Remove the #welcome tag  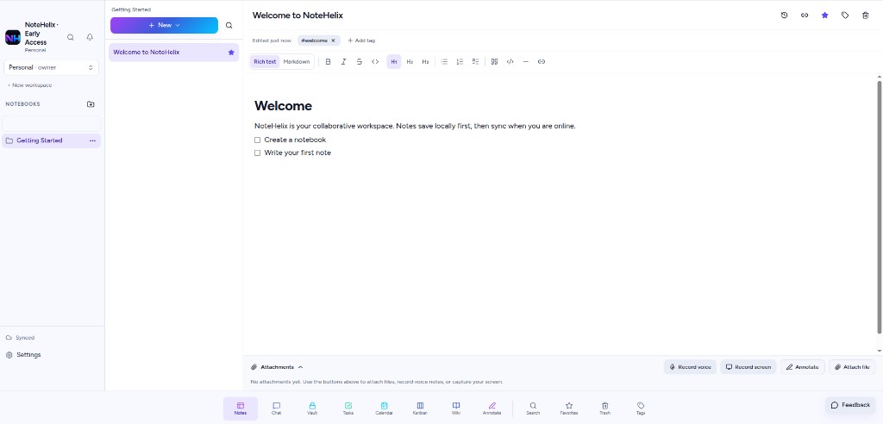pyautogui.click(x=333, y=41)
